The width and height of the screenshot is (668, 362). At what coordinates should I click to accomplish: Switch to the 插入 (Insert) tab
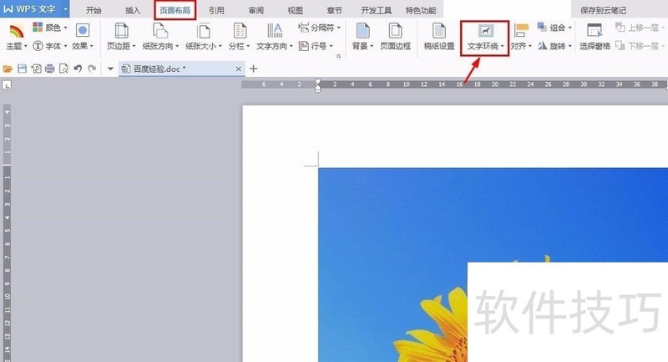click(x=133, y=10)
